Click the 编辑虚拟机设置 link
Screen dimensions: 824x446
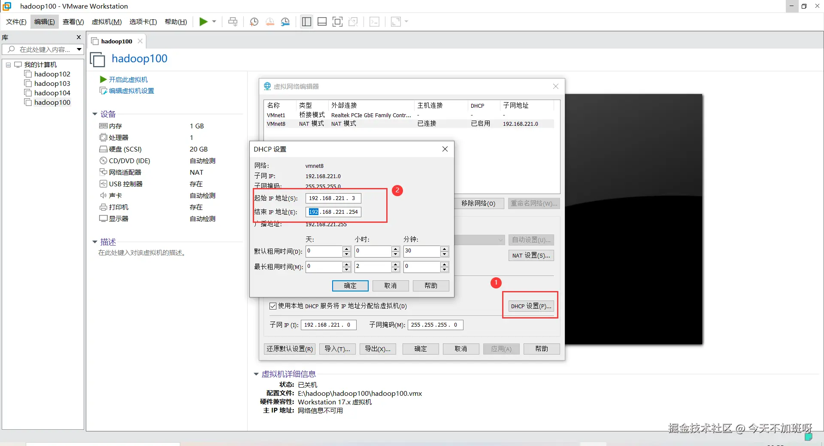[x=131, y=91]
